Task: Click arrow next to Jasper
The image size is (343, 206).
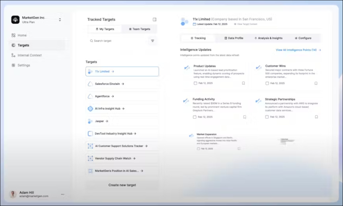Action: pyautogui.click(x=107, y=121)
